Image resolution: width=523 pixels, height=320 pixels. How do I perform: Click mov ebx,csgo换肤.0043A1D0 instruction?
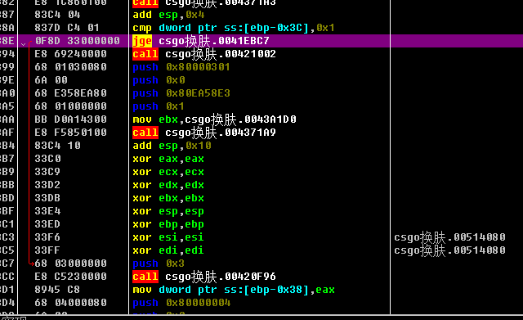214,119
